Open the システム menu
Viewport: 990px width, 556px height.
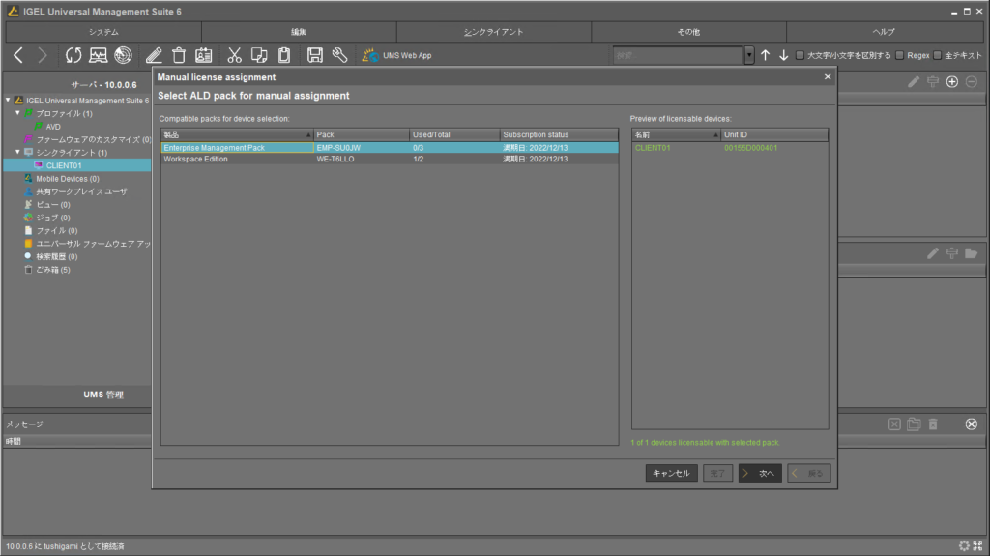(x=103, y=32)
